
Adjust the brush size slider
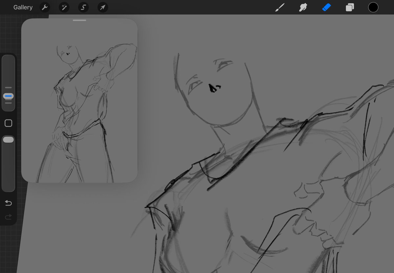click(8, 96)
